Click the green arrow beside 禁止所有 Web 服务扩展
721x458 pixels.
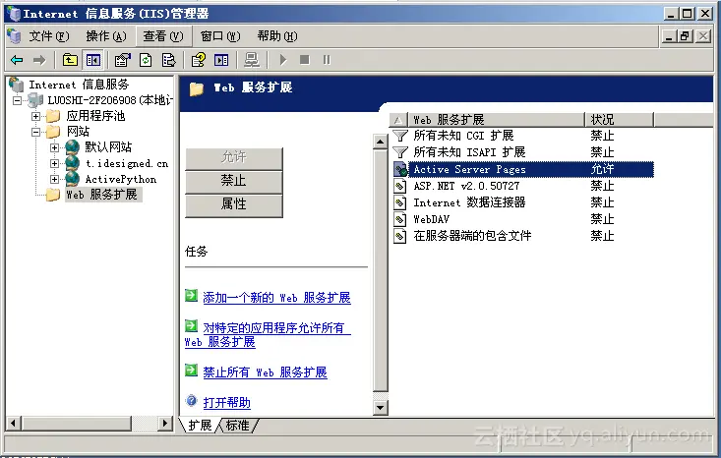point(191,371)
